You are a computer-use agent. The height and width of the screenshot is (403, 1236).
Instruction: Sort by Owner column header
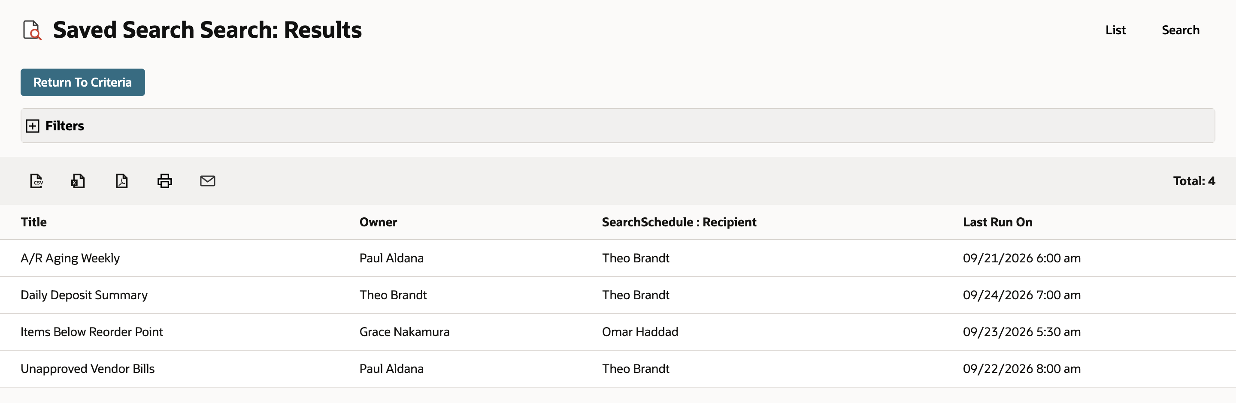(x=378, y=222)
